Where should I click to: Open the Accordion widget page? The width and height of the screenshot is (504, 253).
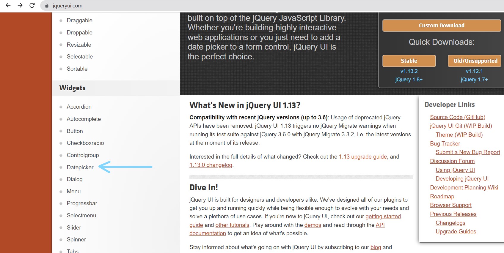coord(79,107)
